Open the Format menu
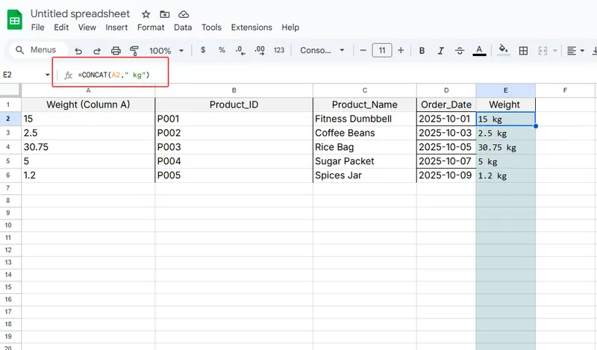 coord(151,28)
